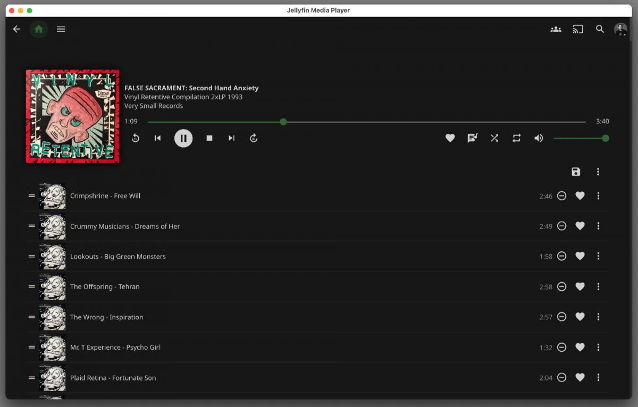The image size is (638, 407).
Task: Click thumbnail of The Wrong - Inspiration
Action: click(53, 317)
